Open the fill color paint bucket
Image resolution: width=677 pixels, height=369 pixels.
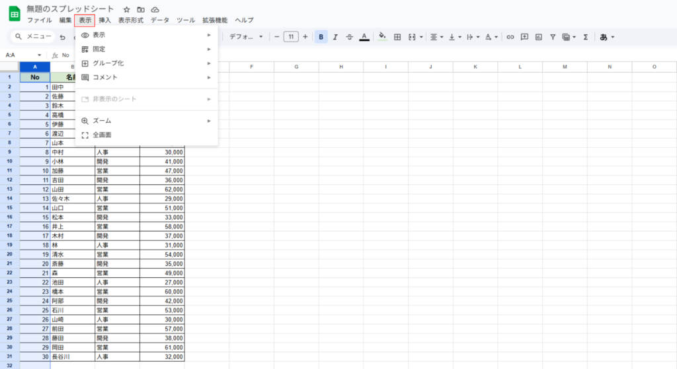tap(382, 37)
